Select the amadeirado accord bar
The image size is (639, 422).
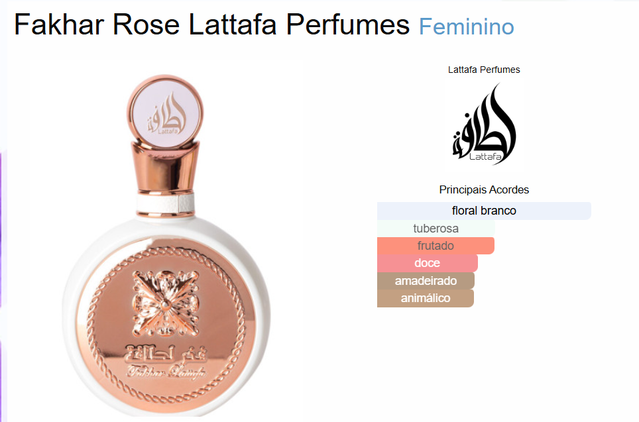click(426, 281)
